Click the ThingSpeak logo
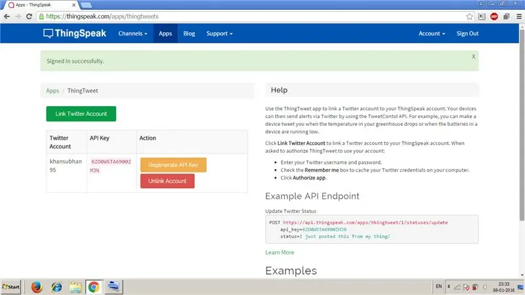The image size is (525, 295). [x=74, y=33]
